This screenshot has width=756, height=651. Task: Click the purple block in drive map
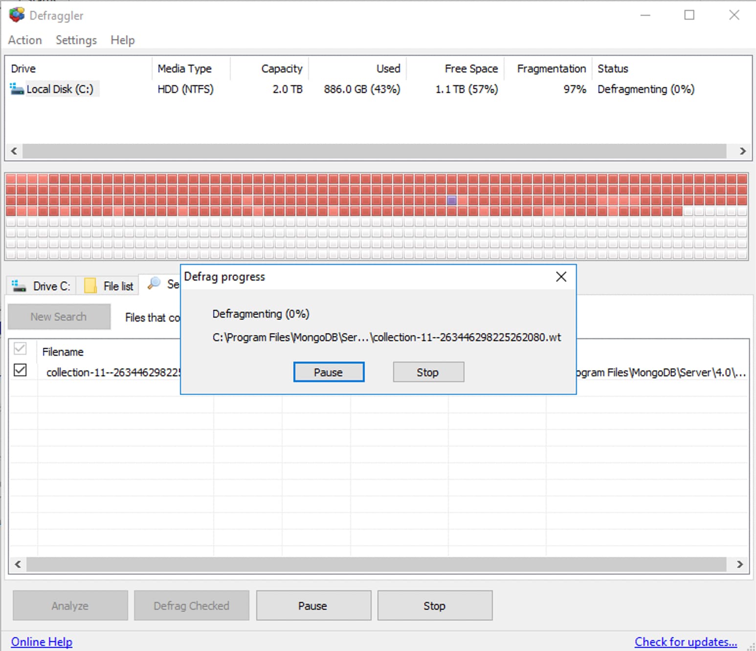pos(452,200)
